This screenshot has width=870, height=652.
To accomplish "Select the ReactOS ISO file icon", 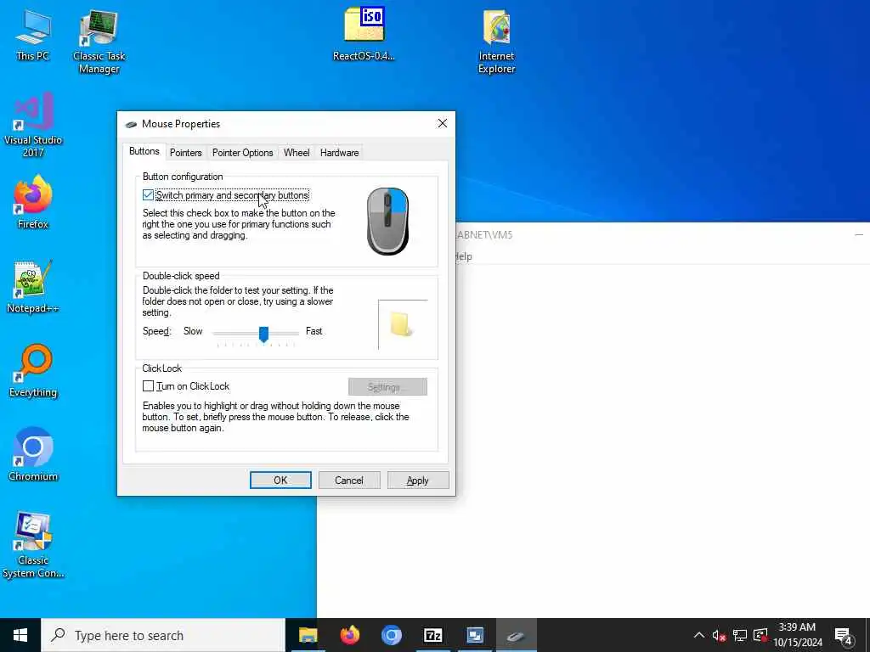I will 364,34.
